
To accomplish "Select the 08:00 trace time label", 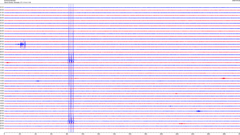I will [2, 49].
